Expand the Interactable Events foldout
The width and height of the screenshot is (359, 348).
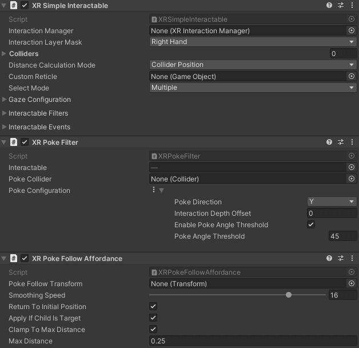click(x=5, y=127)
